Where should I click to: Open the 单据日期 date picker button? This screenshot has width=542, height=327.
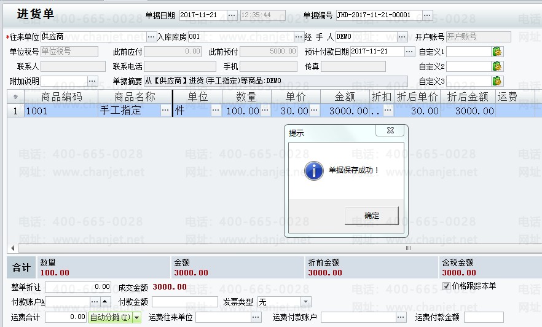(x=232, y=15)
